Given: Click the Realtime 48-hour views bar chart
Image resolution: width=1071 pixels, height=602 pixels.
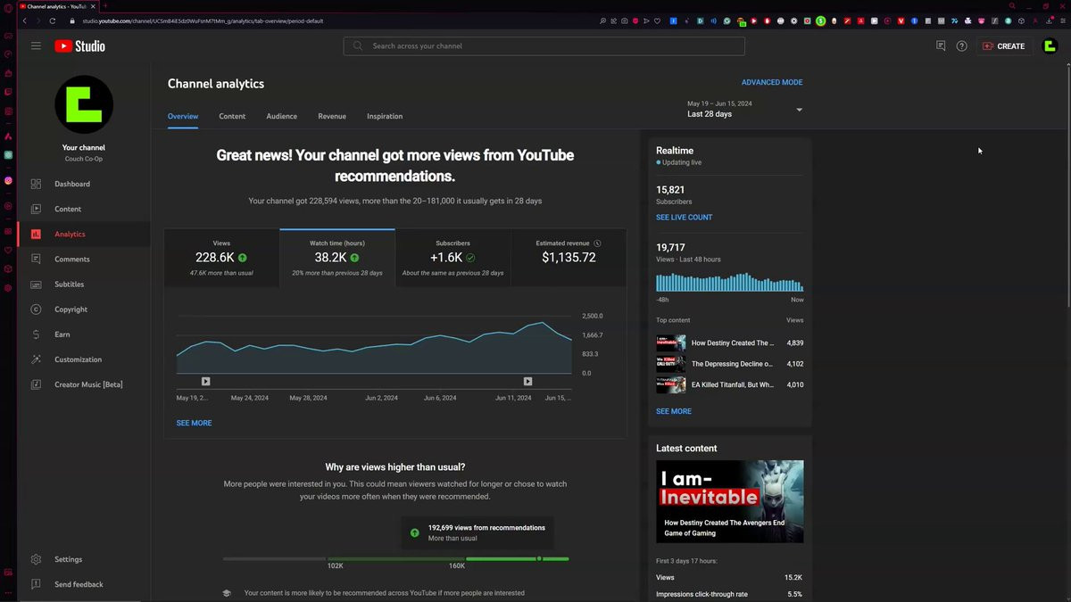Looking at the screenshot, I should (730, 283).
